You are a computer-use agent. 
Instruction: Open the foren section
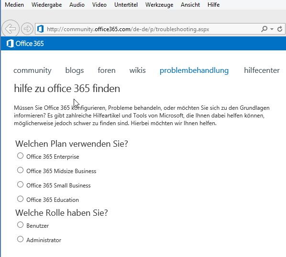tap(107, 70)
